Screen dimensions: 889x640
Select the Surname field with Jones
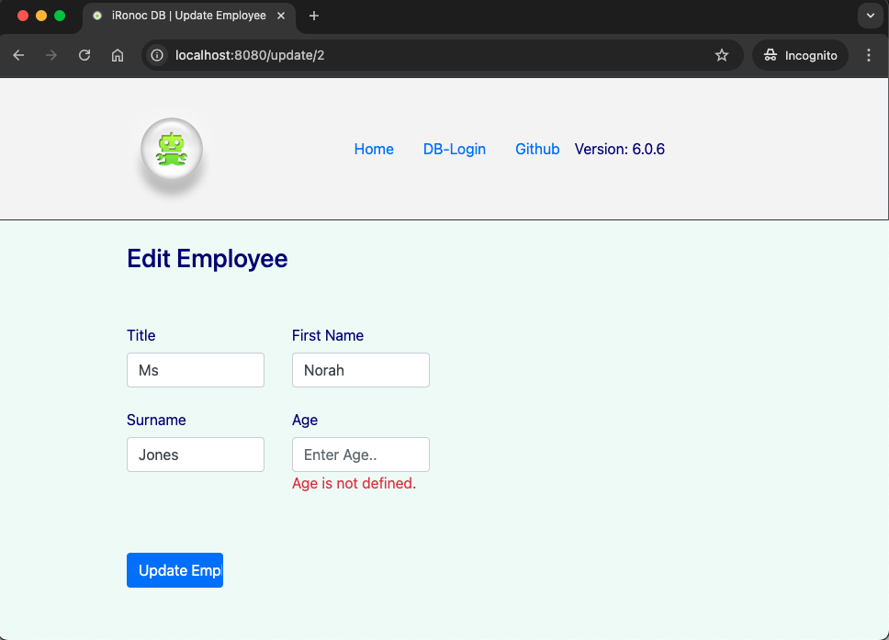coord(196,455)
